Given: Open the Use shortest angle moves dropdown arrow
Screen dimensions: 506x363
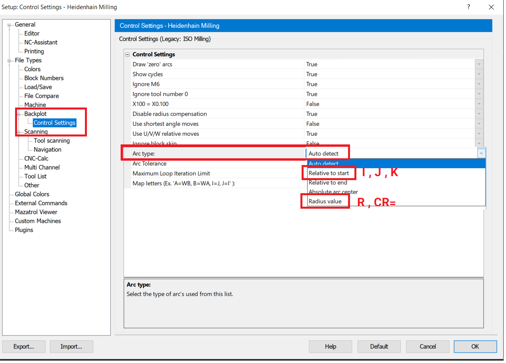Looking at the screenshot, I should pyautogui.click(x=479, y=124).
